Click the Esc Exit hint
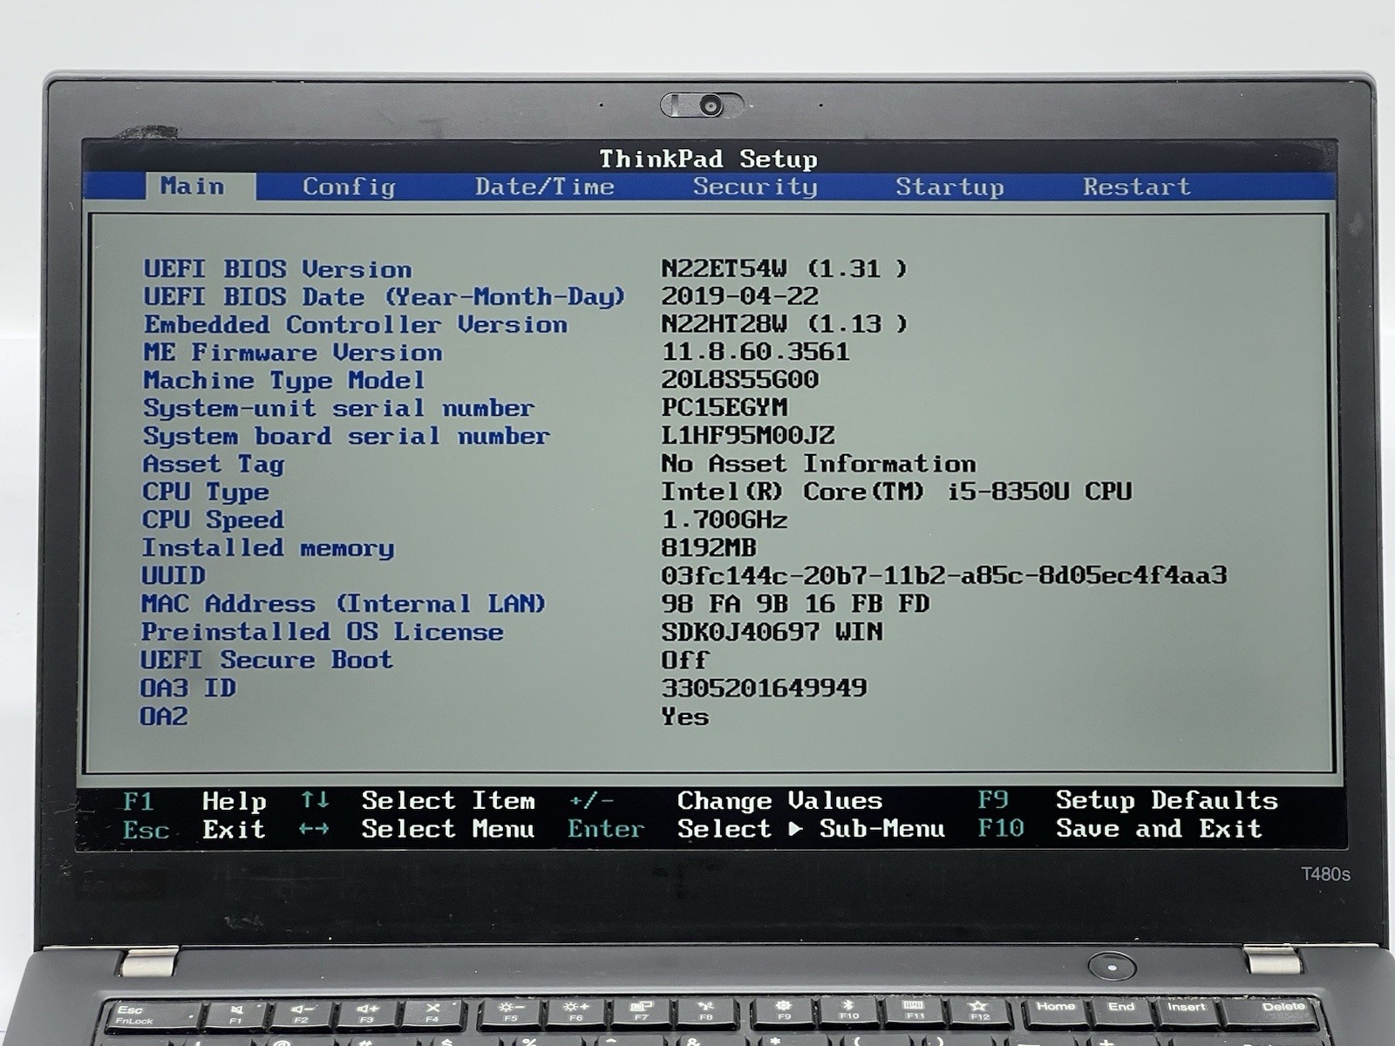This screenshot has width=1395, height=1046. pos(194,829)
